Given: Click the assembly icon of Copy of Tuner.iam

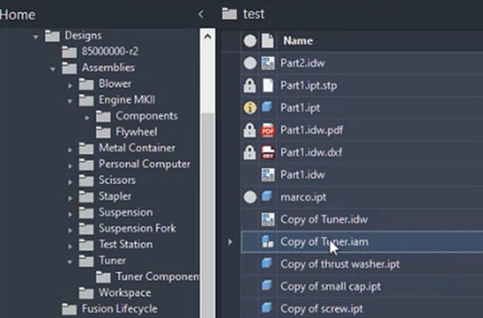Looking at the screenshot, I should [267, 242].
